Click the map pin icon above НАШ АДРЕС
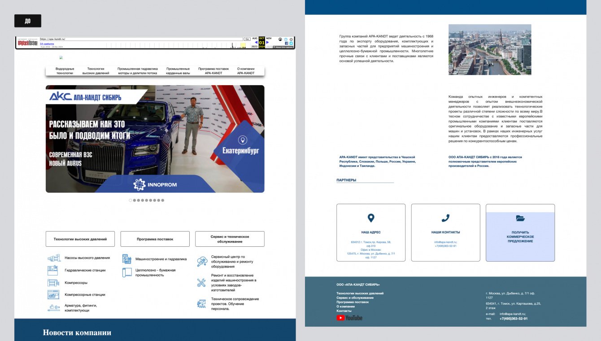The width and height of the screenshot is (601, 341). [x=370, y=219]
